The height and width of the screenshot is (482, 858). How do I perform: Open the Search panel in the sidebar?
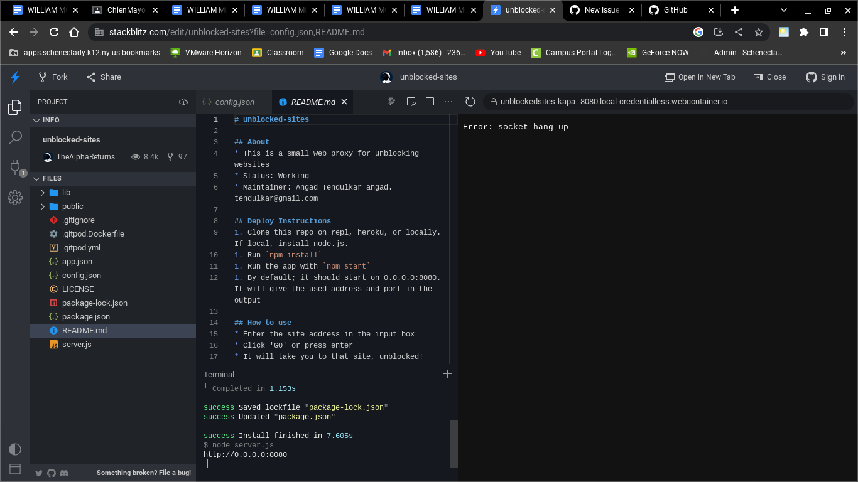(x=14, y=137)
